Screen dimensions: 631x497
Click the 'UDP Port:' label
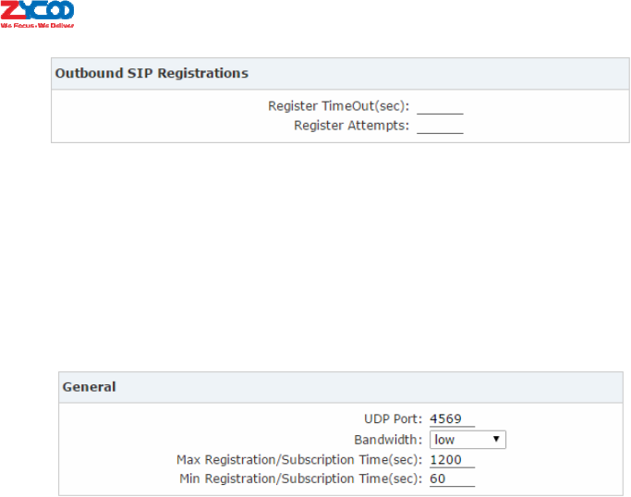(x=394, y=419)
